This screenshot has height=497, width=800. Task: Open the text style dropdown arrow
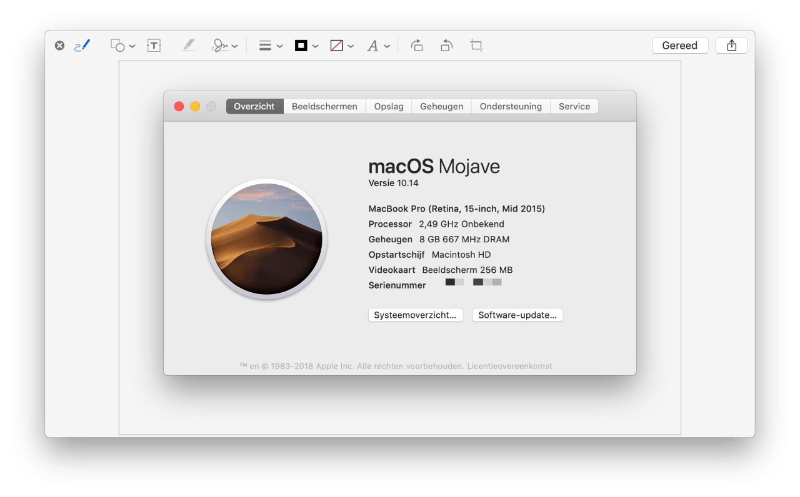(387, 46)
